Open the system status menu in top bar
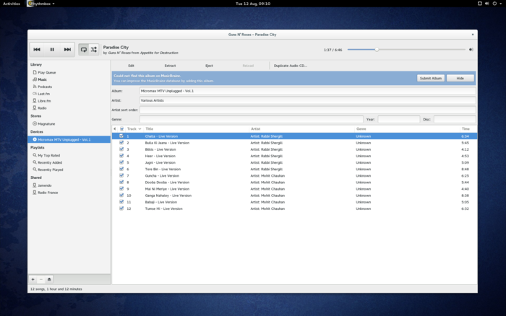506x316 pixels. tap(490, 4)
